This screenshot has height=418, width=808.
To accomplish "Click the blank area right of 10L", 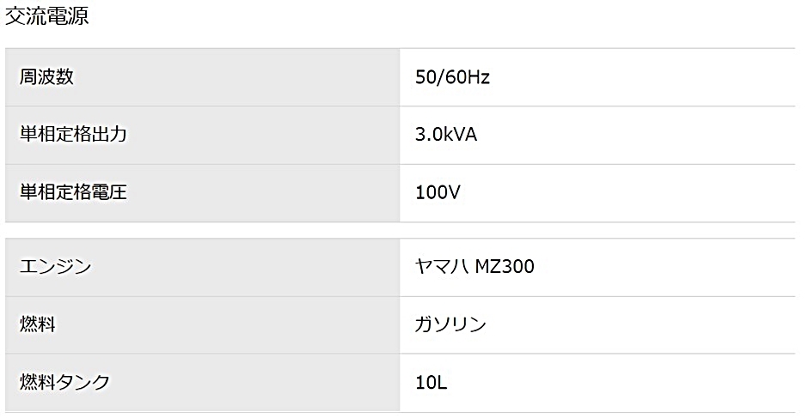I will [621, 383].
